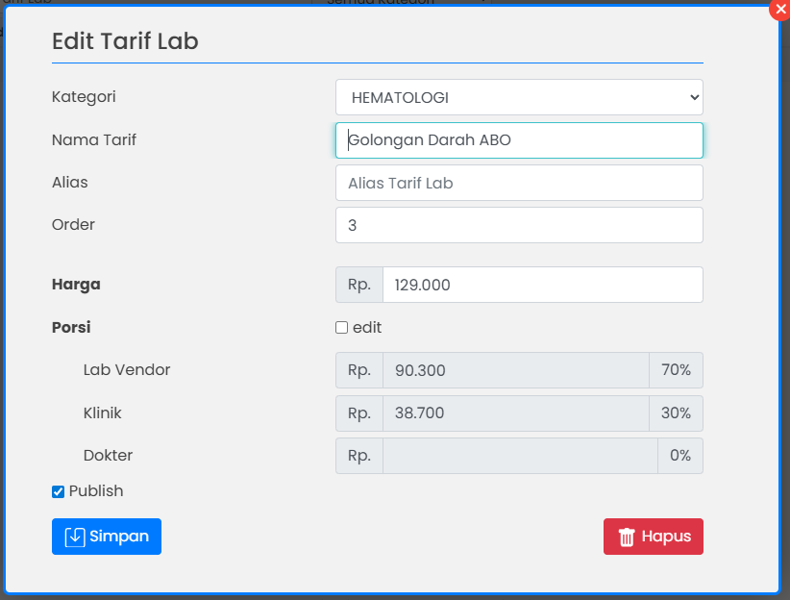
Task: Select the Order field containing 3
Action: (x=519, y=225)
